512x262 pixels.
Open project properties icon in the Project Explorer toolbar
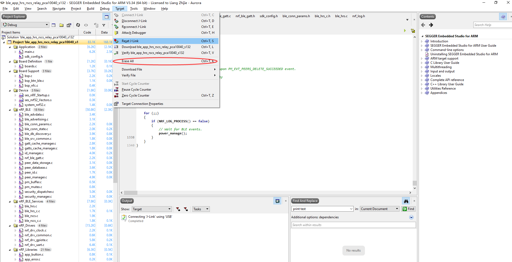(x=69, y=25)
